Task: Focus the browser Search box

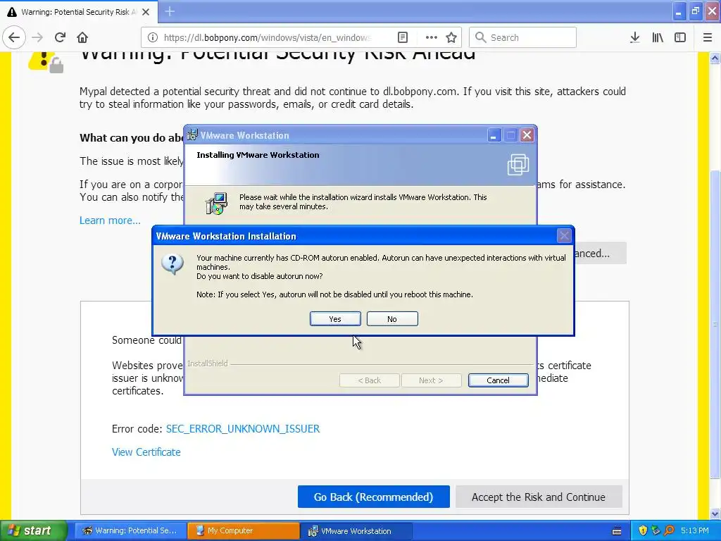Action: [522, 37]
